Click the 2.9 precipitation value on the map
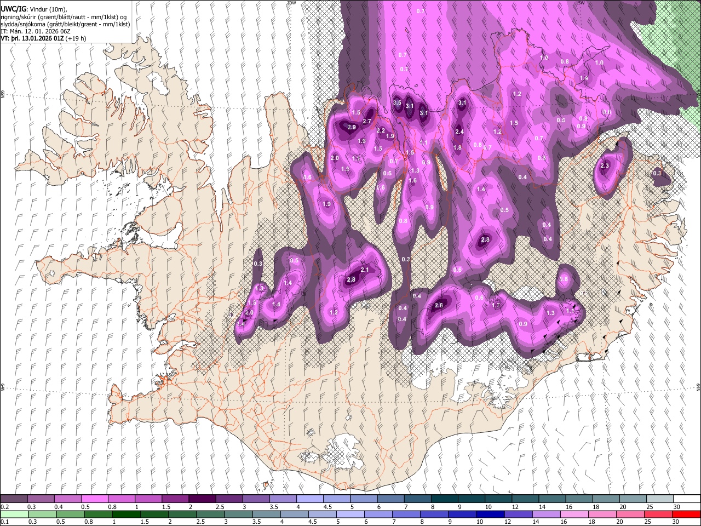This screenshot has height=526, width=701. coord(352,127)
